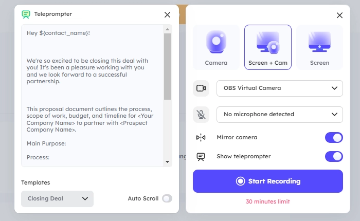The image size is (360, 221).
Task: Click the scrollbar down arrow in teleprompter
Action: [x=167, y=162]
